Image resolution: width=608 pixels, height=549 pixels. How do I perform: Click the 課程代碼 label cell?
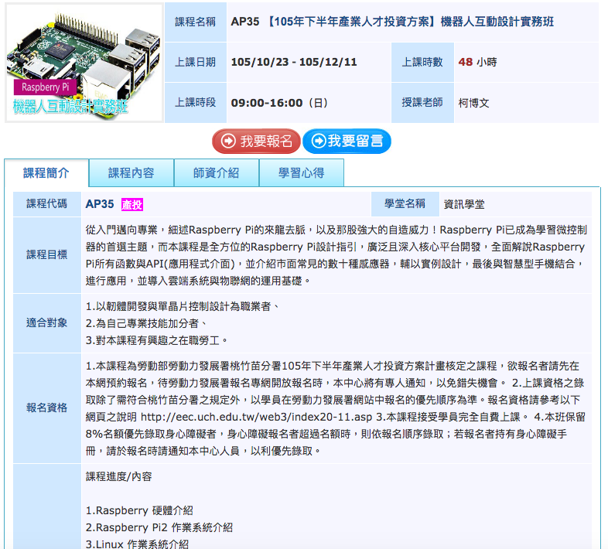tap(47, 204)
